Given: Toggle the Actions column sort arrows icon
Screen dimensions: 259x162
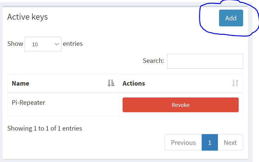Looking at the screenshot, I should 235,83.
